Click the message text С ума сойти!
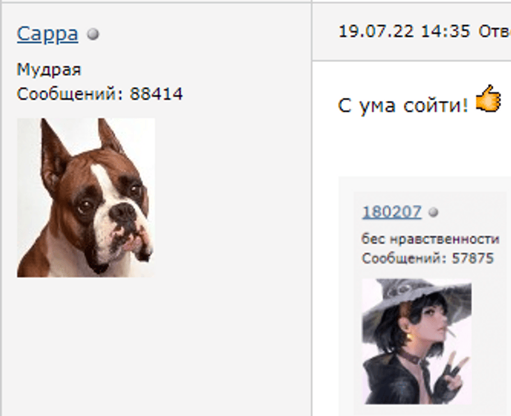 pyautogui.click(x=403, y=105)
